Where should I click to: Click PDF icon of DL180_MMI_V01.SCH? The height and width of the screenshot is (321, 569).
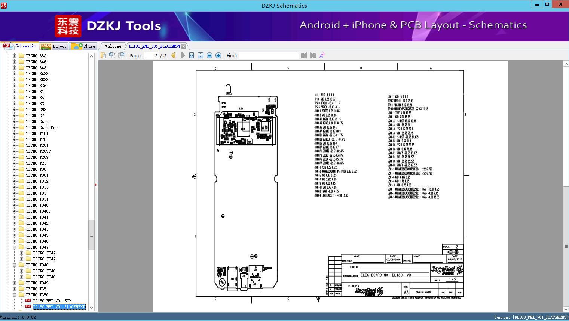point(28,301)
